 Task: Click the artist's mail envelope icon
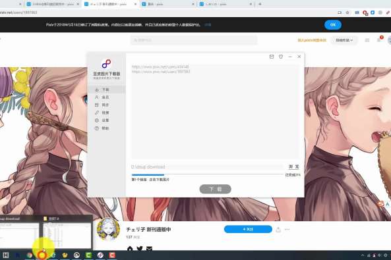(149, 249)
